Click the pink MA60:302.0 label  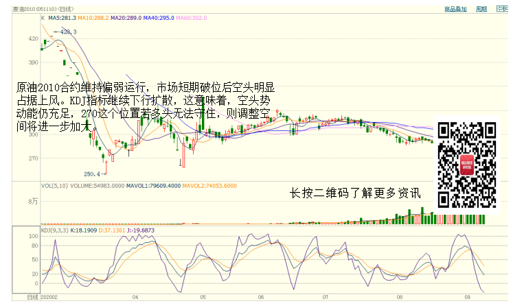tap(191, 19)
